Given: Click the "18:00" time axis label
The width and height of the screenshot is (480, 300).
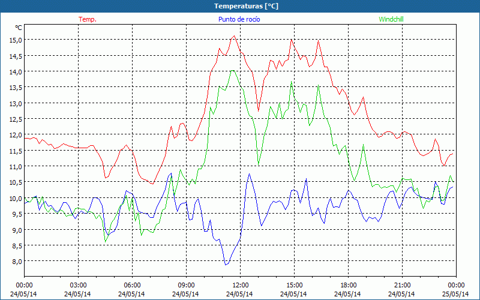Looking at the screenshot, I should 348,286.
